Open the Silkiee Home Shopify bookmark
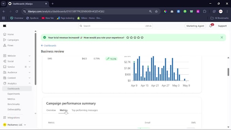 pos(89,18)
